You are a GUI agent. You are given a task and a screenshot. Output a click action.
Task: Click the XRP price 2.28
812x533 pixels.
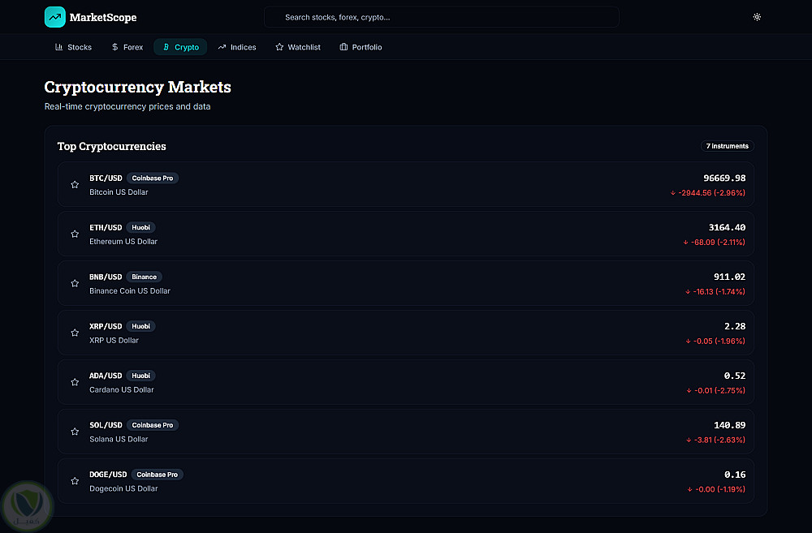click(734, 326)
